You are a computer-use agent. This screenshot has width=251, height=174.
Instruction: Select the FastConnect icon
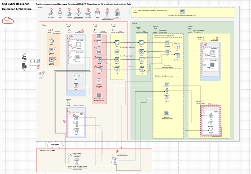click(x=32, y=61)
